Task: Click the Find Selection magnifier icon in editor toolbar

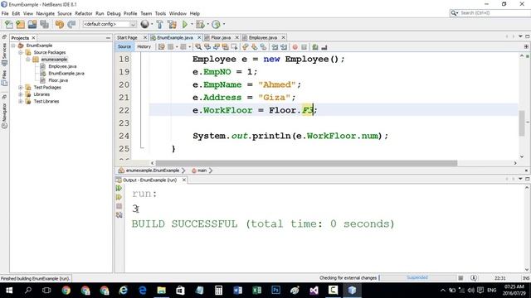Action: (x=198, y=47)
